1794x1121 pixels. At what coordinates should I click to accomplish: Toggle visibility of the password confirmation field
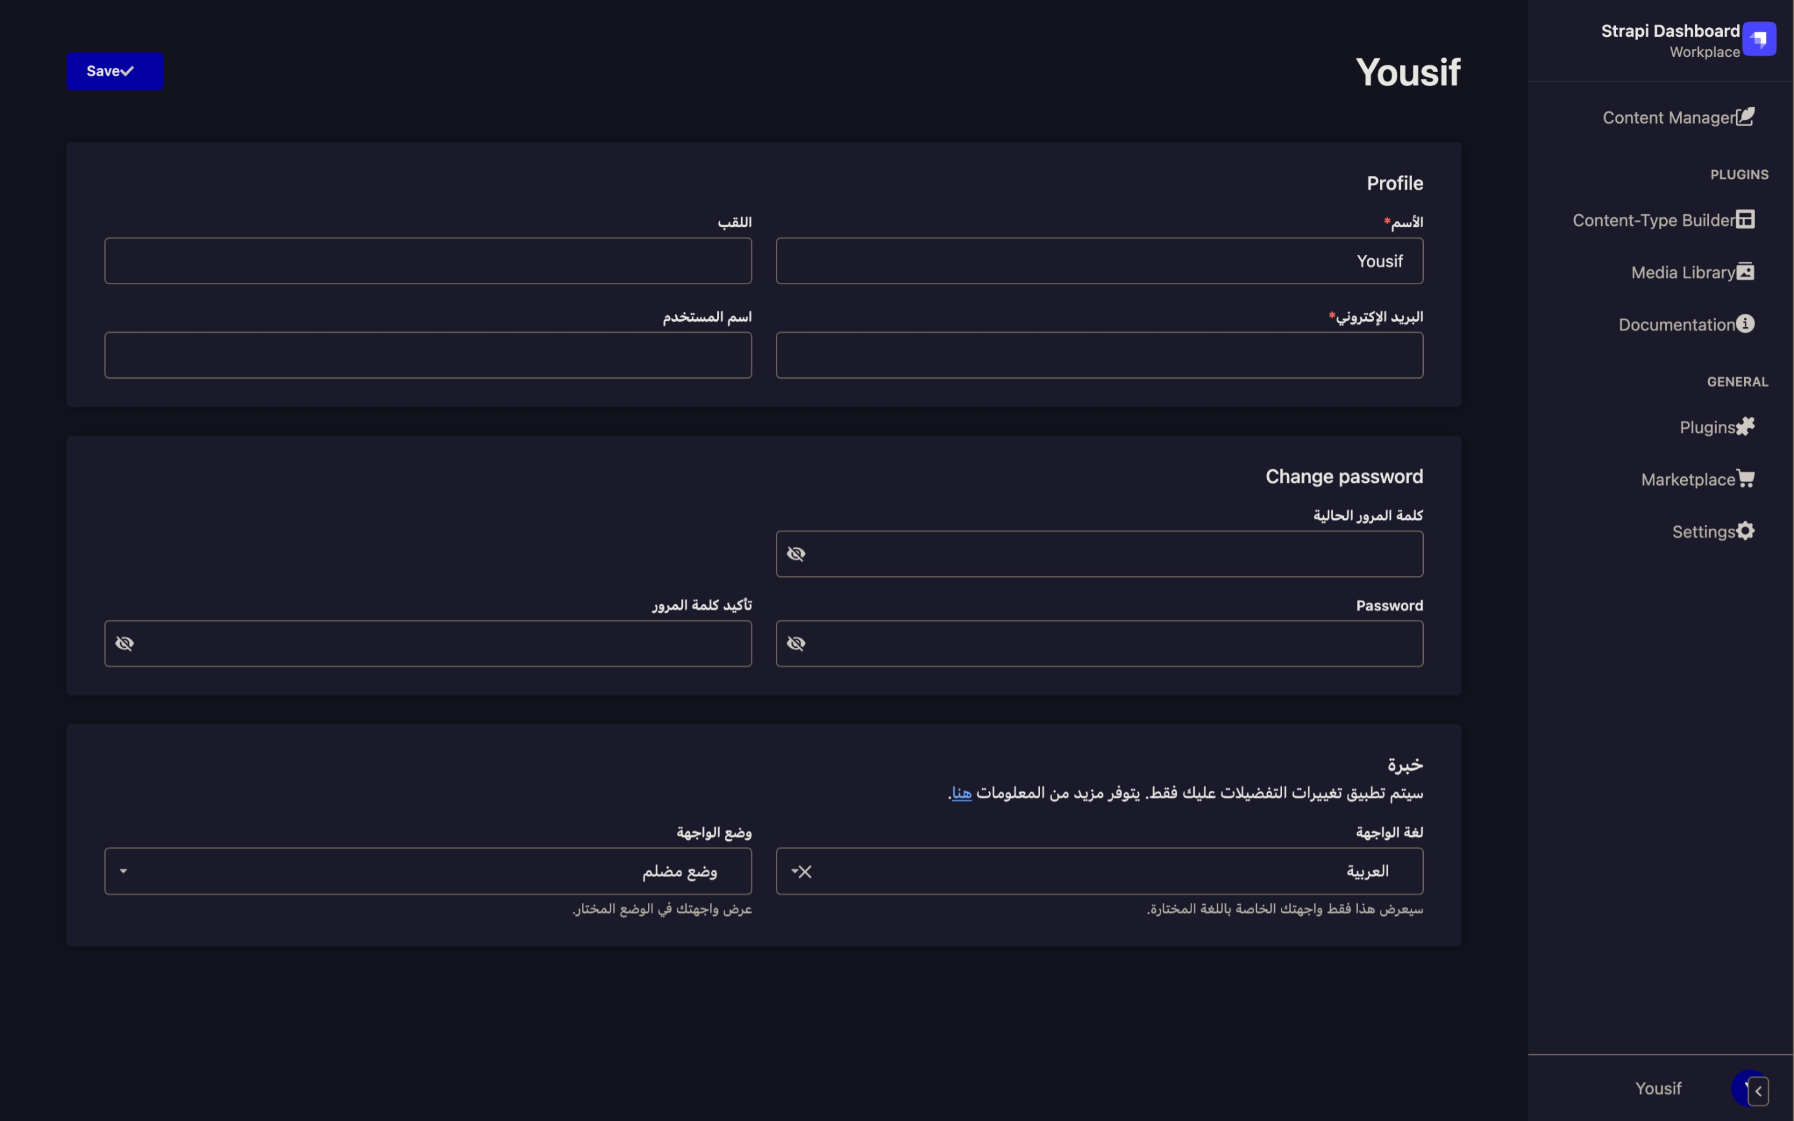point(126,643)
